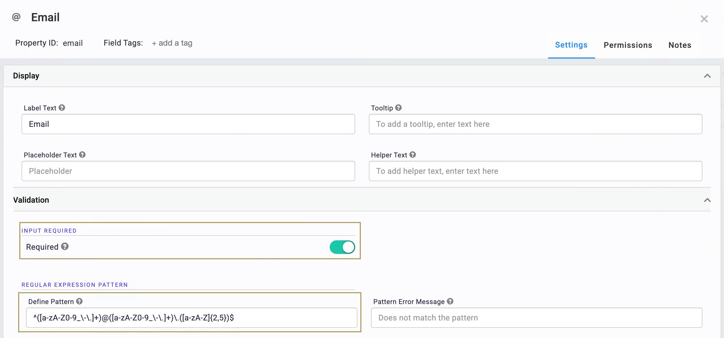This screenshot has height=338, width=724.
Task: Select the helper text input field
Action: [x=535, y=171]
